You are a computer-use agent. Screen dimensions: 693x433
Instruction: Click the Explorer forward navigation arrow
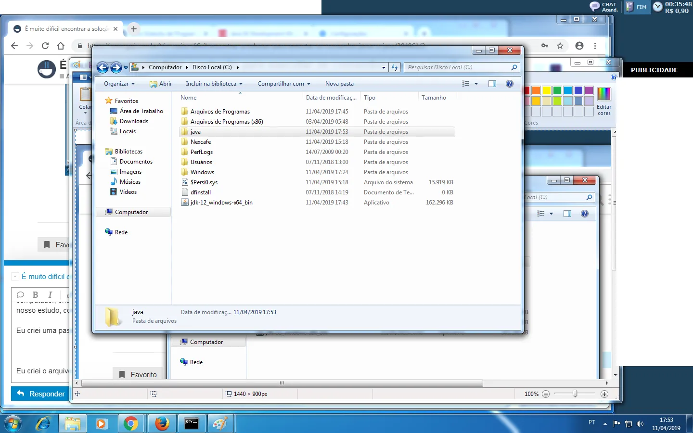pyautogui.click(x=116, y=68)
